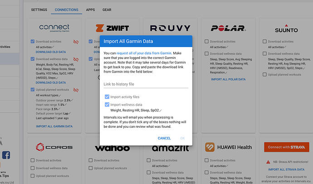This screenshot has width=313, height=184.
Task: Click the Huawei Health logo icon
Action: coord(210,147)
